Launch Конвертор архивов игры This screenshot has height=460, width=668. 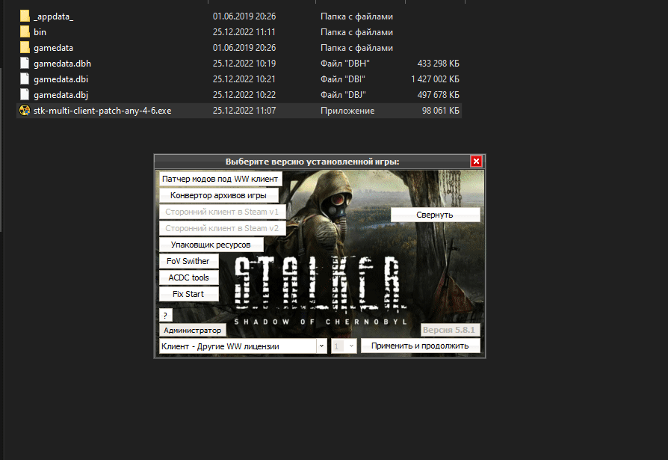pos(218,195)
